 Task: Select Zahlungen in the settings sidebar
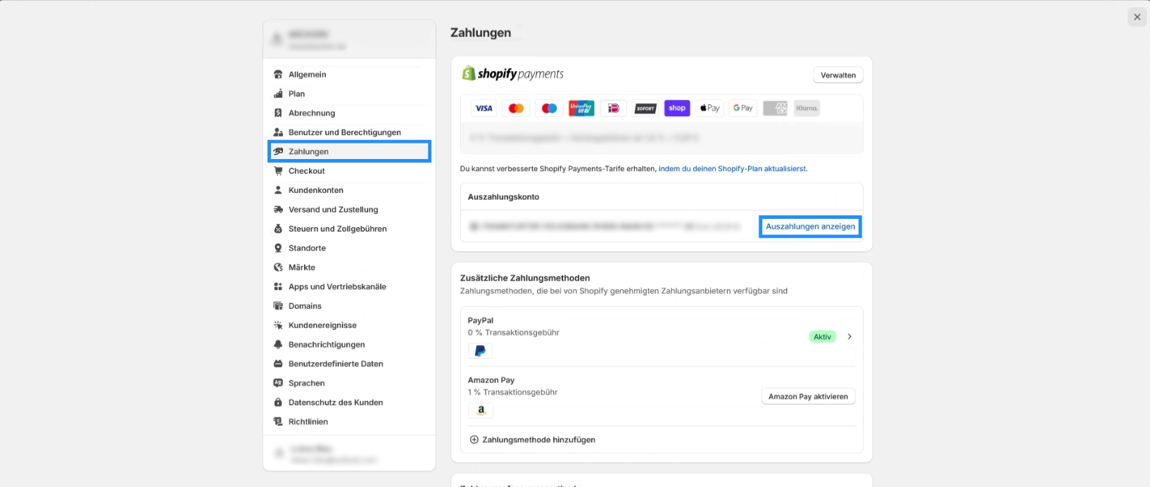pos(349,151)
